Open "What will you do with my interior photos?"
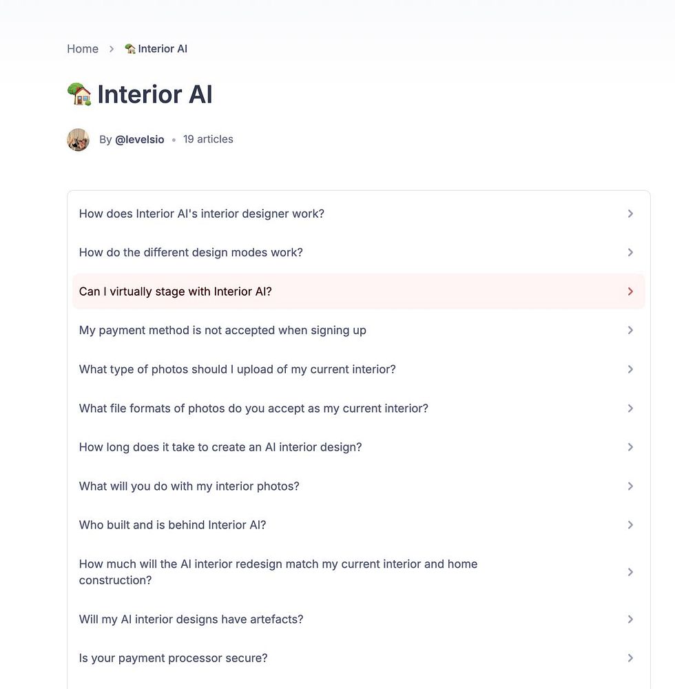 (x=358, y=486)
